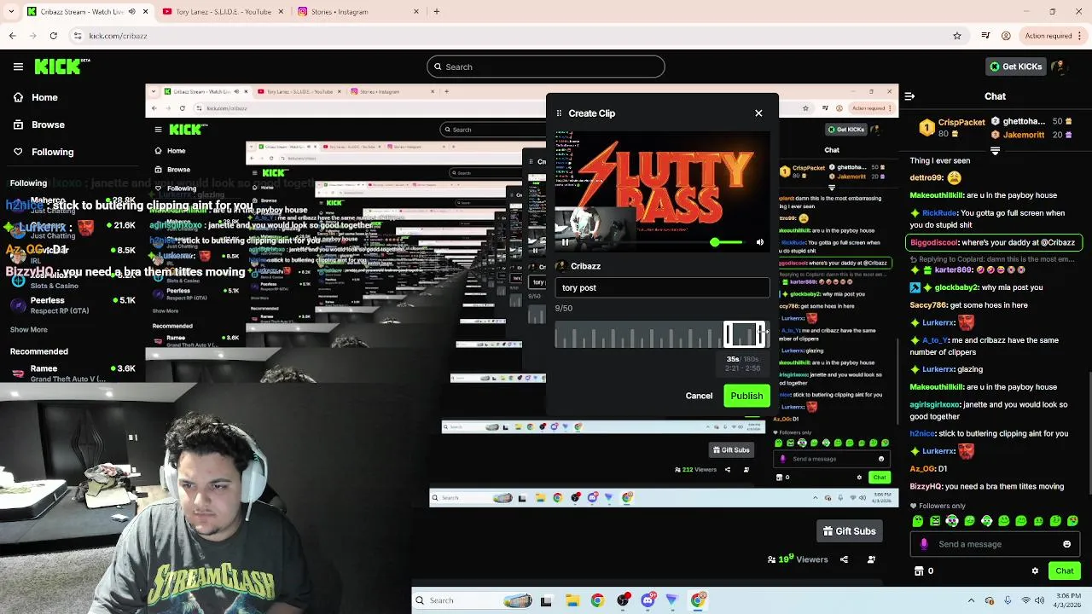View site information icon in address bar

[x=78, y=36]
